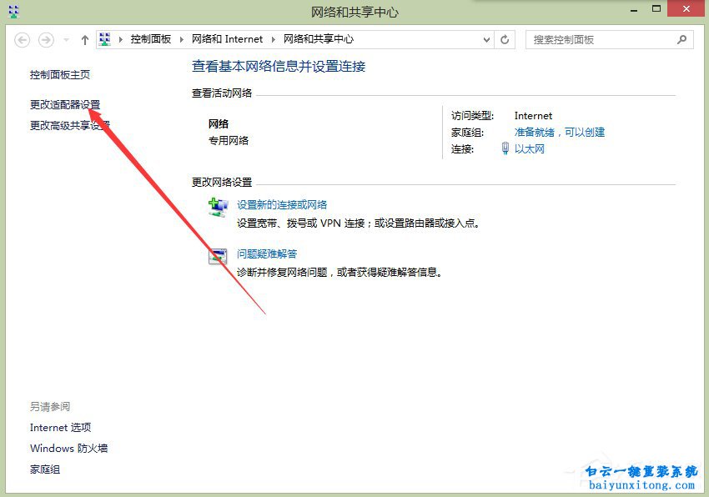Image resolution: width=709 pixels, height=497 pixels.
Task: Click the 设置新的连接或网络 network setup icon
Action: coord(218,207)
